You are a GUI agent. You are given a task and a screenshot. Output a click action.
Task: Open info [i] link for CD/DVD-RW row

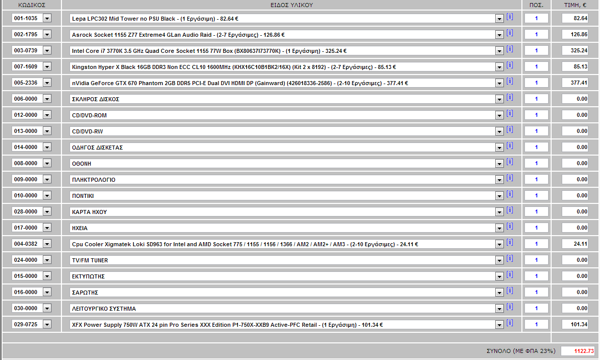pyautogui.click(x=510, y=129)
